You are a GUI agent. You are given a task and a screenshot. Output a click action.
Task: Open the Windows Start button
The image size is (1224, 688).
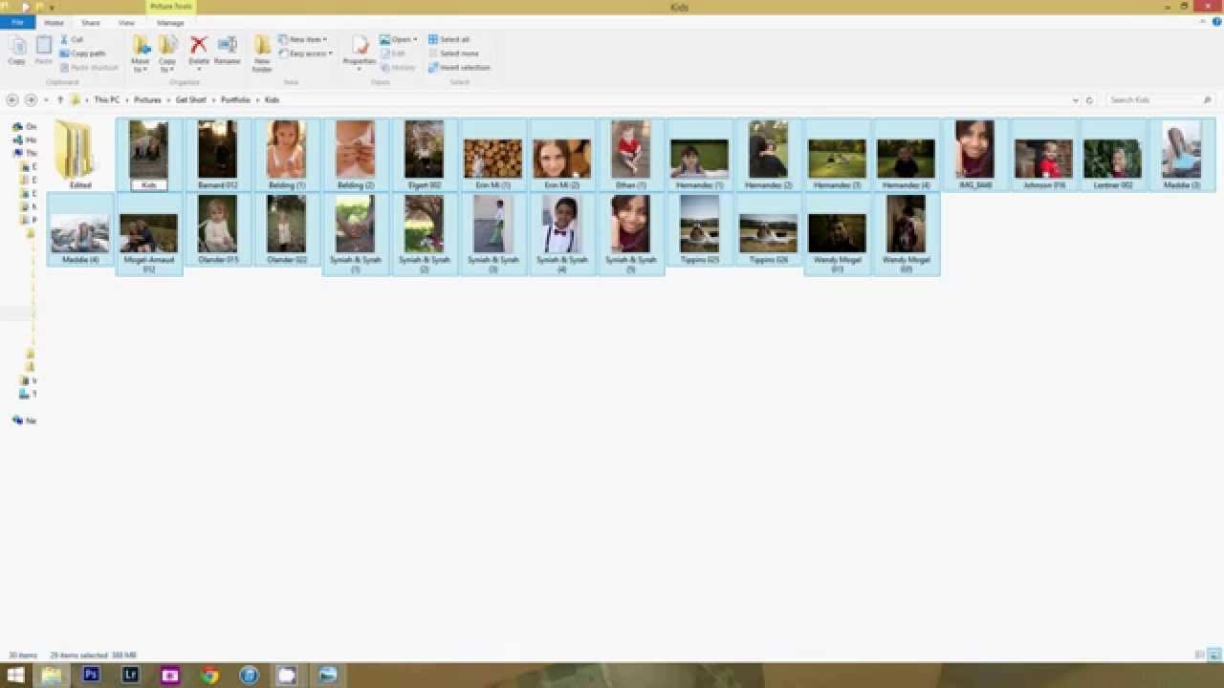point(14,675)
